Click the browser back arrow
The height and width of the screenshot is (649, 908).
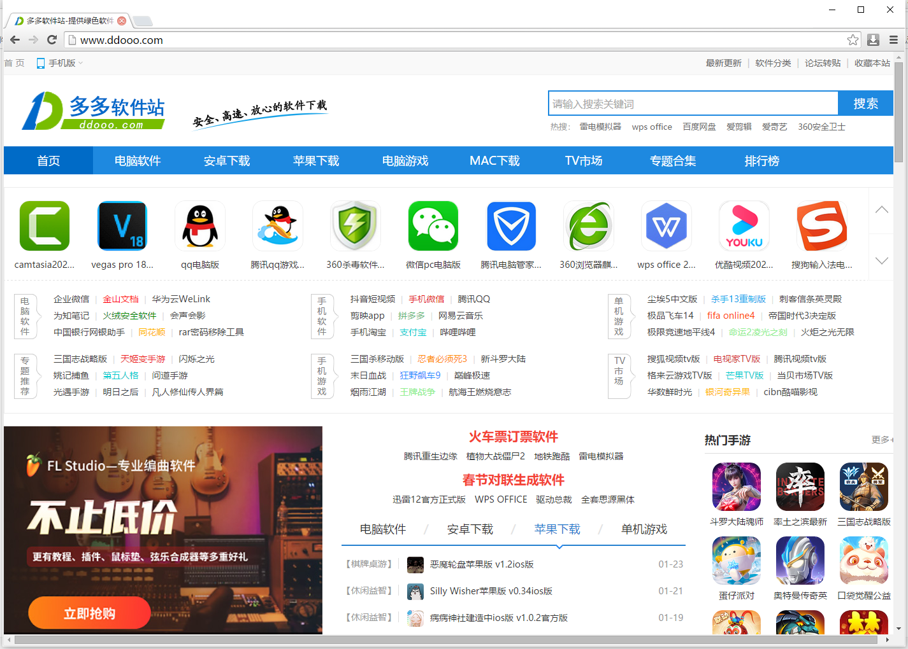(x=15, y=39)
